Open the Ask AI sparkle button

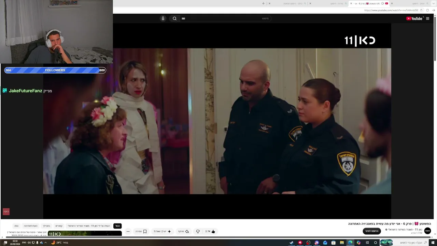point(162,231)
